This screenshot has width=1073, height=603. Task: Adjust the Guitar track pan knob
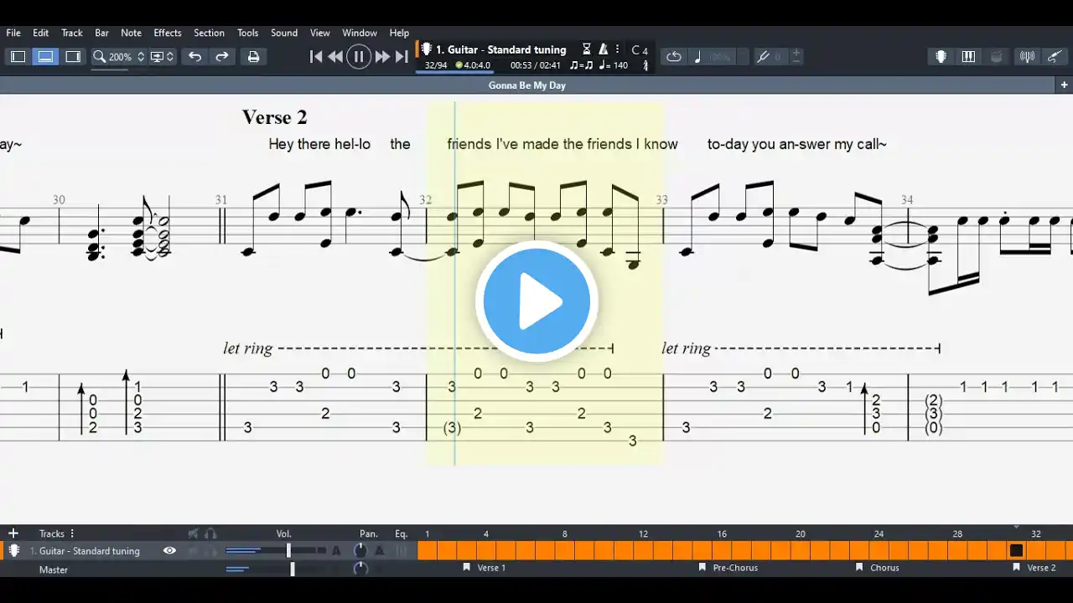tap(360, 551)
